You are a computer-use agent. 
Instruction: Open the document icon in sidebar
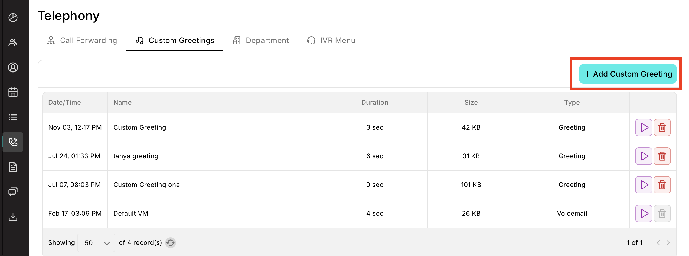pyautogui.click(x=13, y=167)
